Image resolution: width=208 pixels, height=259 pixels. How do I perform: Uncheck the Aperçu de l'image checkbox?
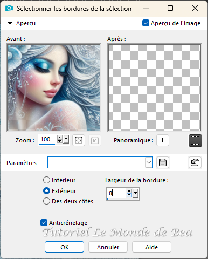145,23
